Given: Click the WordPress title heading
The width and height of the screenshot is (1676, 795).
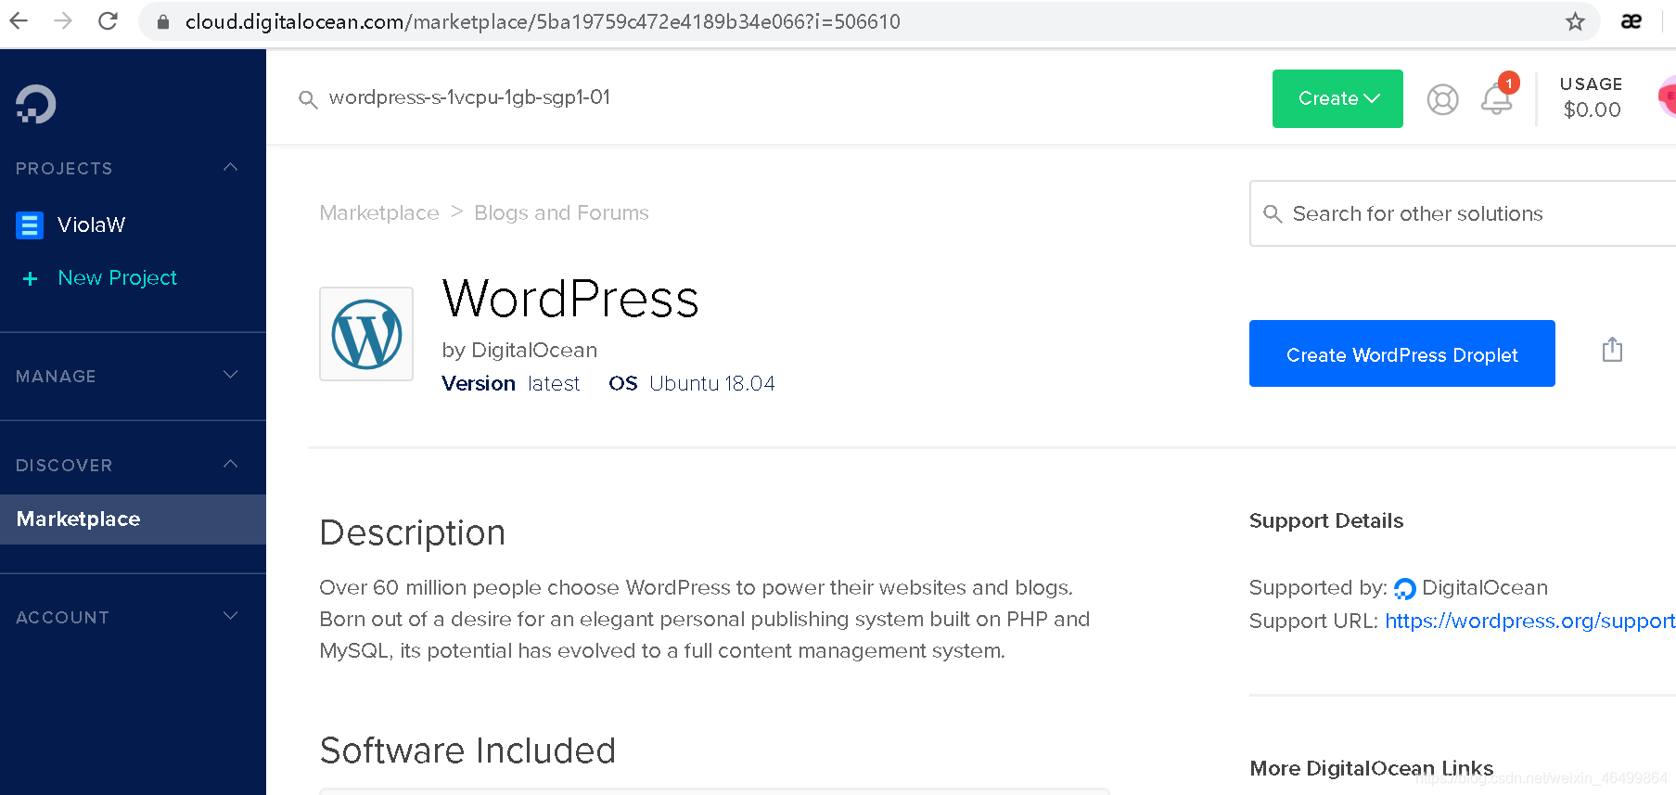Looking at the screenshot, I should click(x=570, y=299).
